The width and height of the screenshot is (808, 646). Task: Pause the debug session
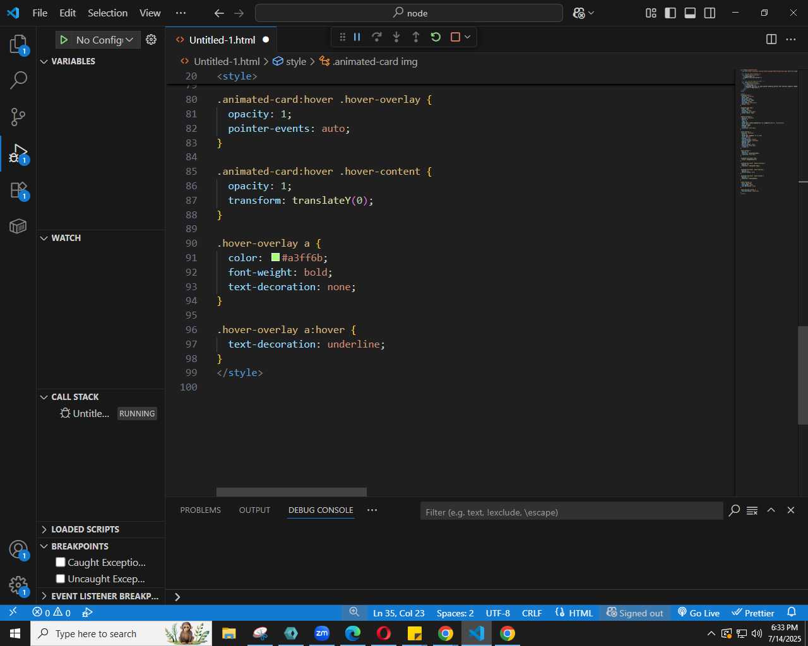coord(357,37)
